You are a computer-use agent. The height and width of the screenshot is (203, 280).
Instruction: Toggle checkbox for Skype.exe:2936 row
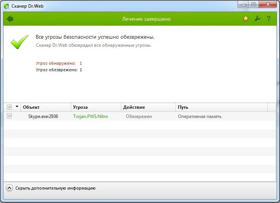click(9, 116)
